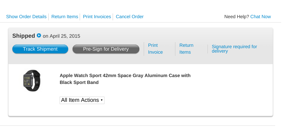Click the blue arrow icon beside Shipped

tap(39, 36)
